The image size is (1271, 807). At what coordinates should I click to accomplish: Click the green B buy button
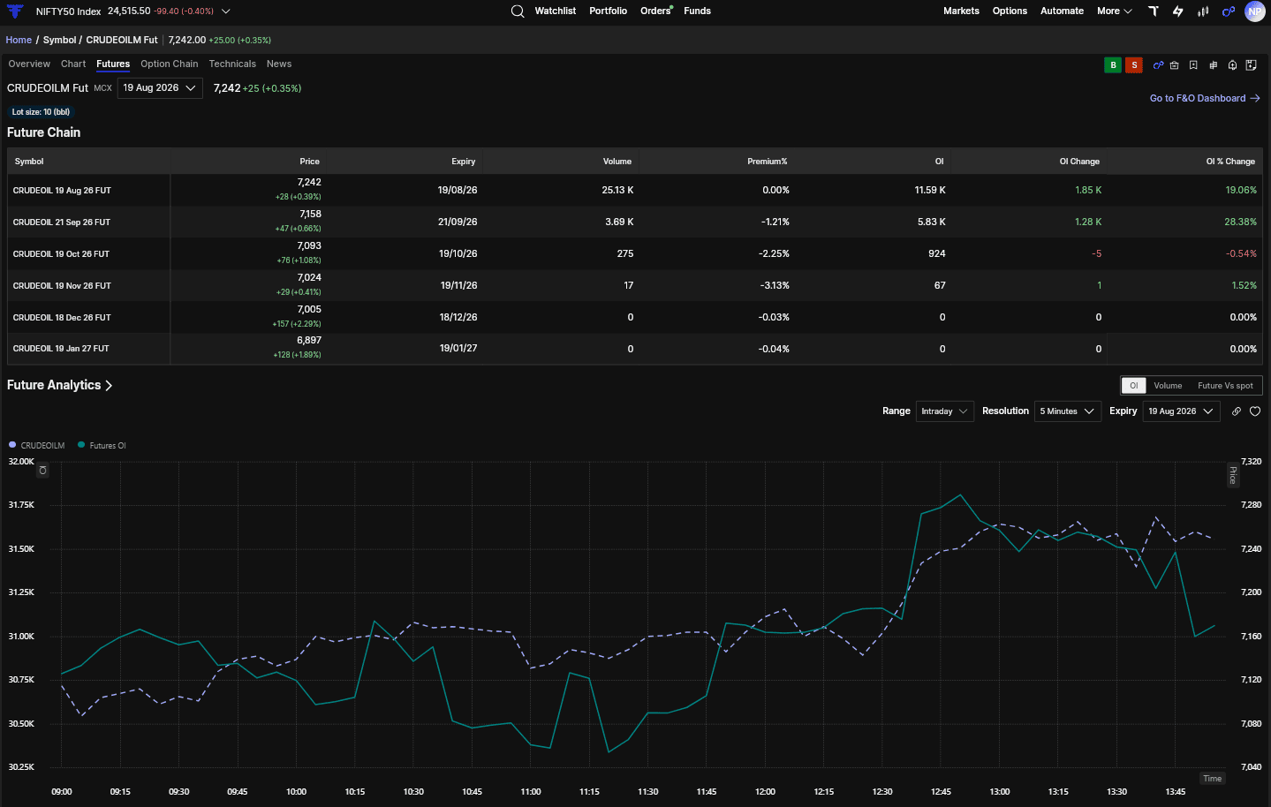tap(1113, 65)
